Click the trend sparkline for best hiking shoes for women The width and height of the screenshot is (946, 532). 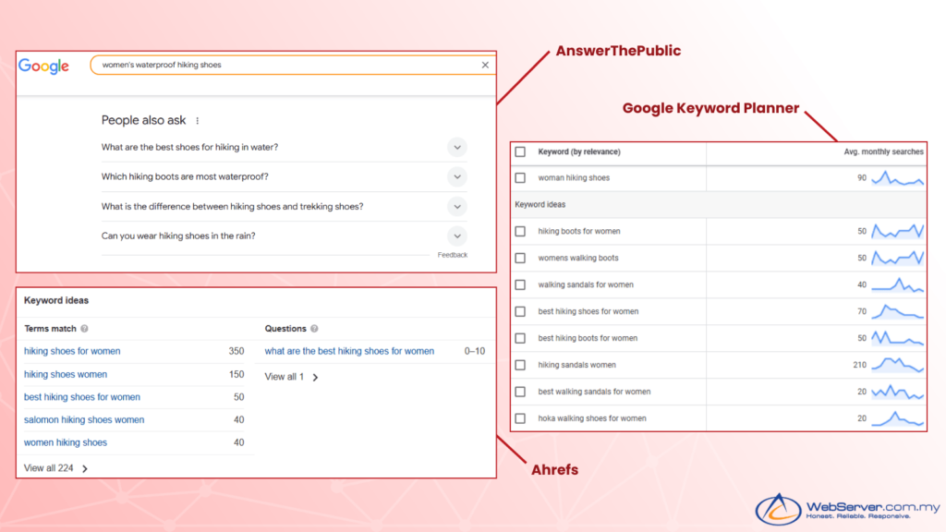pyautogui.click(x=897, y=311)
